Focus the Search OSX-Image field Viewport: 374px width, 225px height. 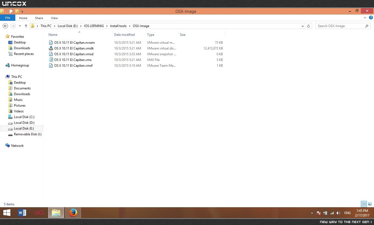[x=343, y=26]
